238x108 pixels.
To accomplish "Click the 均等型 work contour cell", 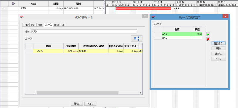I will click(x=93, y=51).
